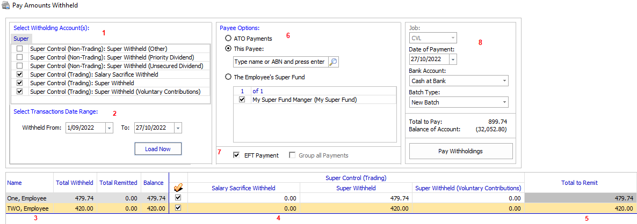Select the Super tab
This screenshot has height=224, width=637.
pyautogui.click(x=21, y=39)
